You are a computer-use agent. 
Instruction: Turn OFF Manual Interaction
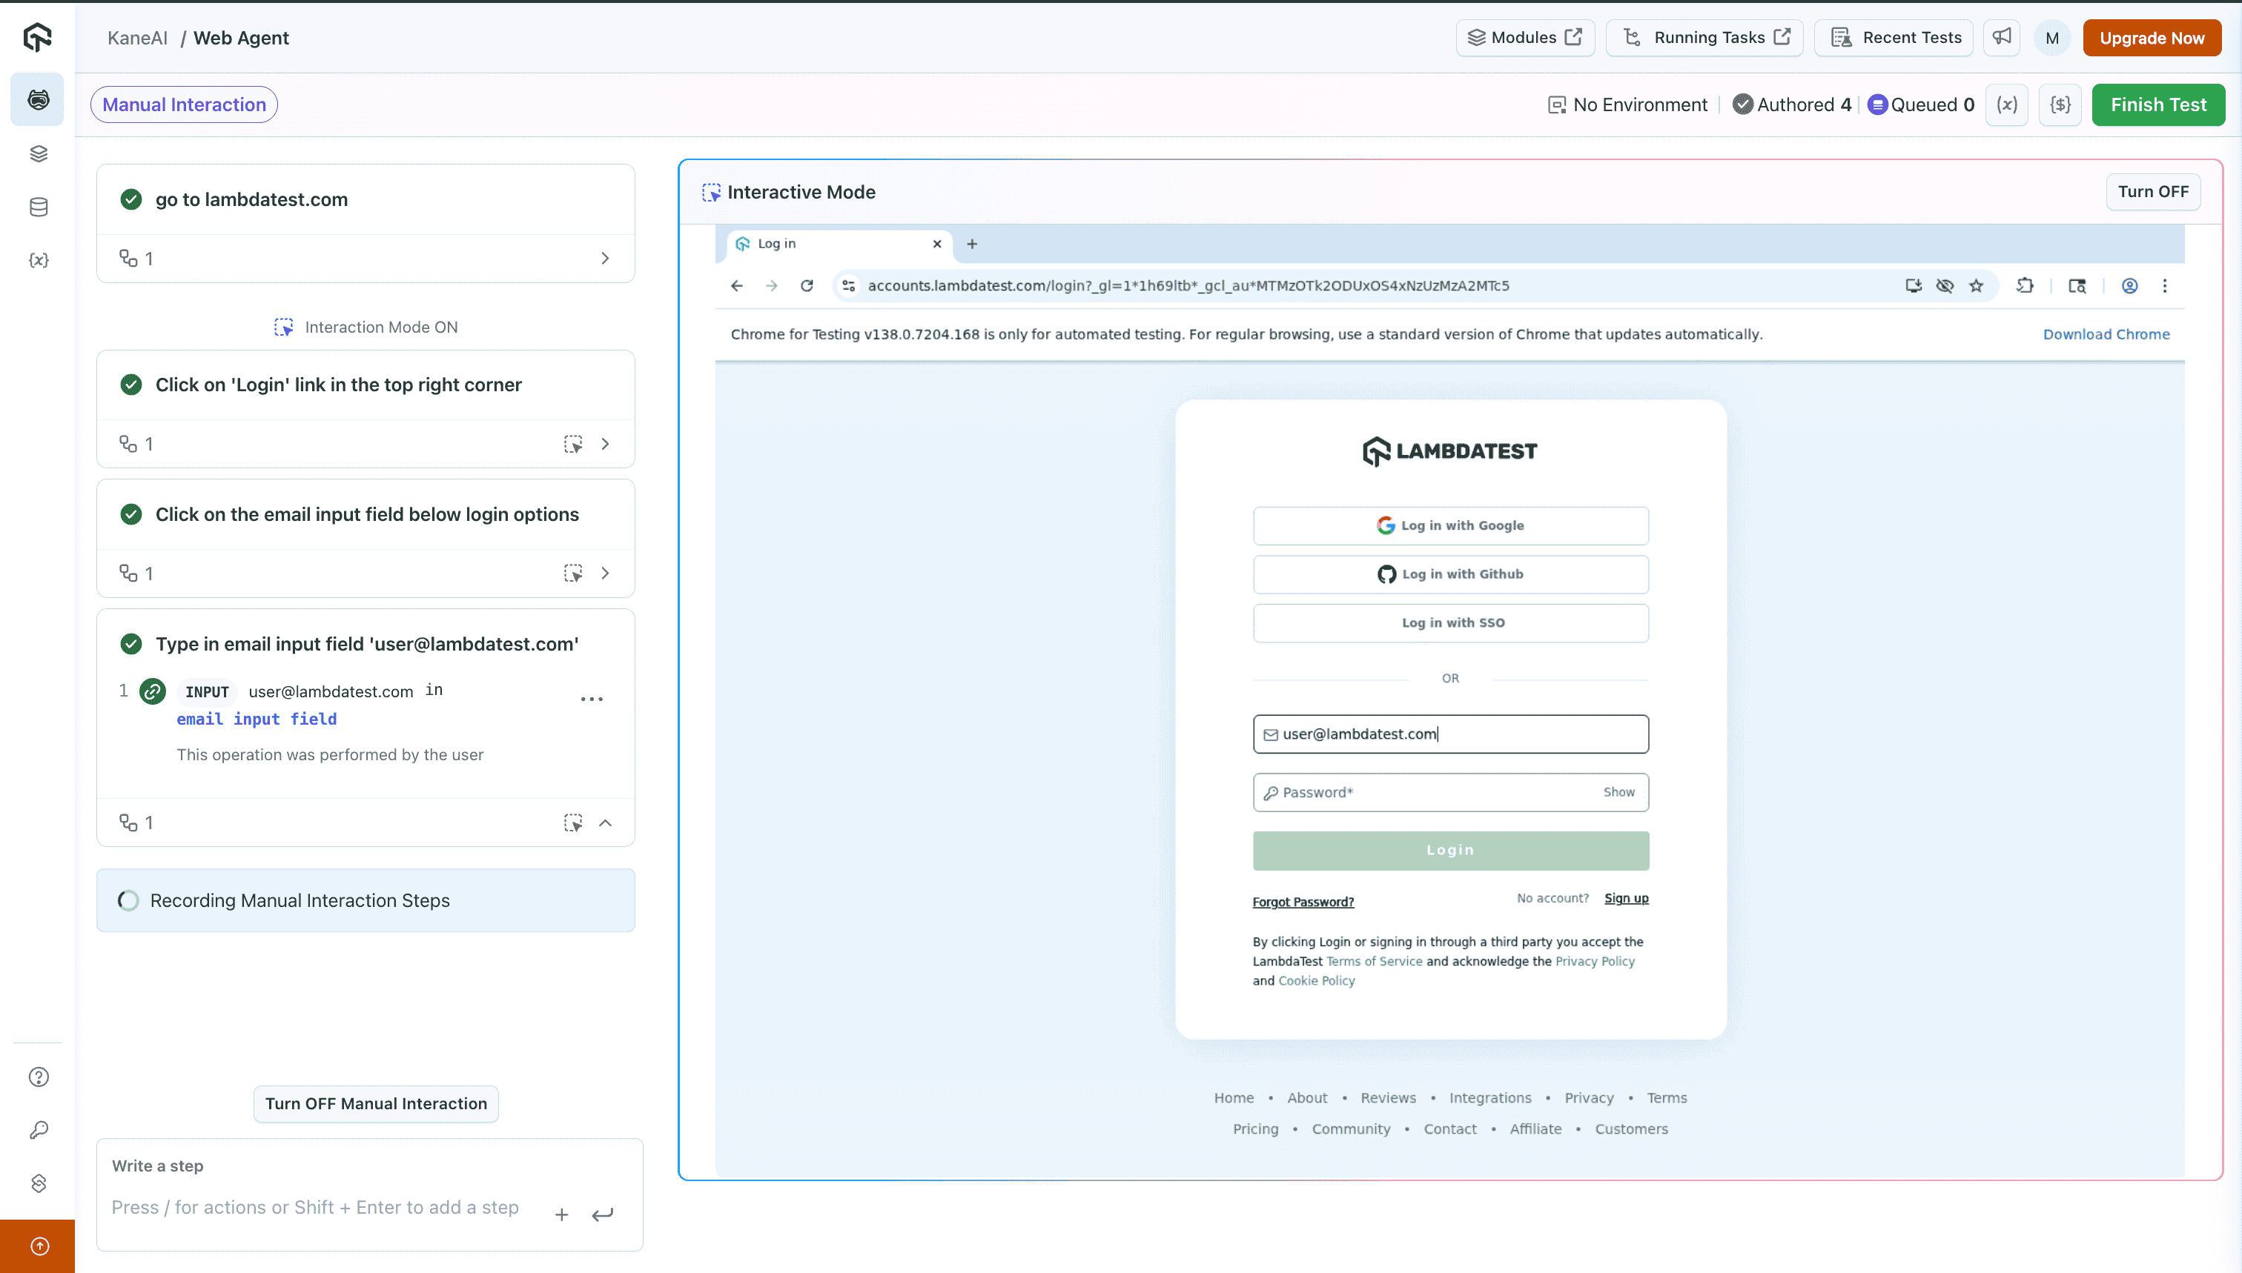(x=376, y=1103)
